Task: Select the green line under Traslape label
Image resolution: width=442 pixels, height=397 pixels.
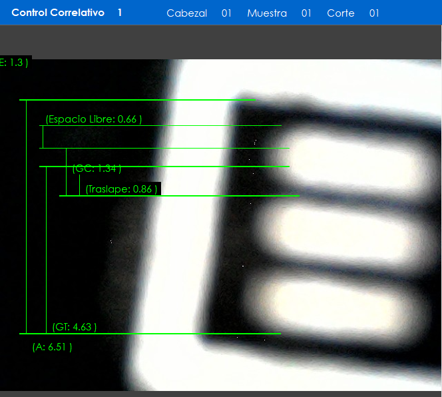Action: point(180,196)
